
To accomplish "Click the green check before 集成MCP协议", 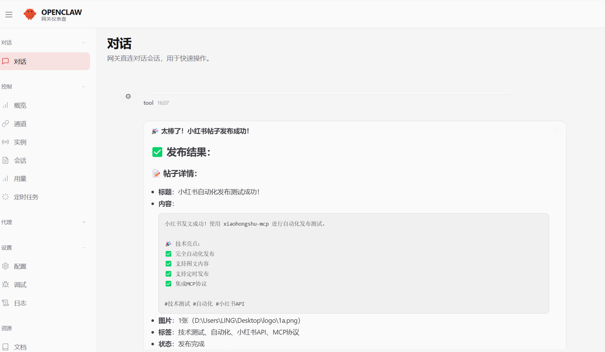I will (168, 284).
